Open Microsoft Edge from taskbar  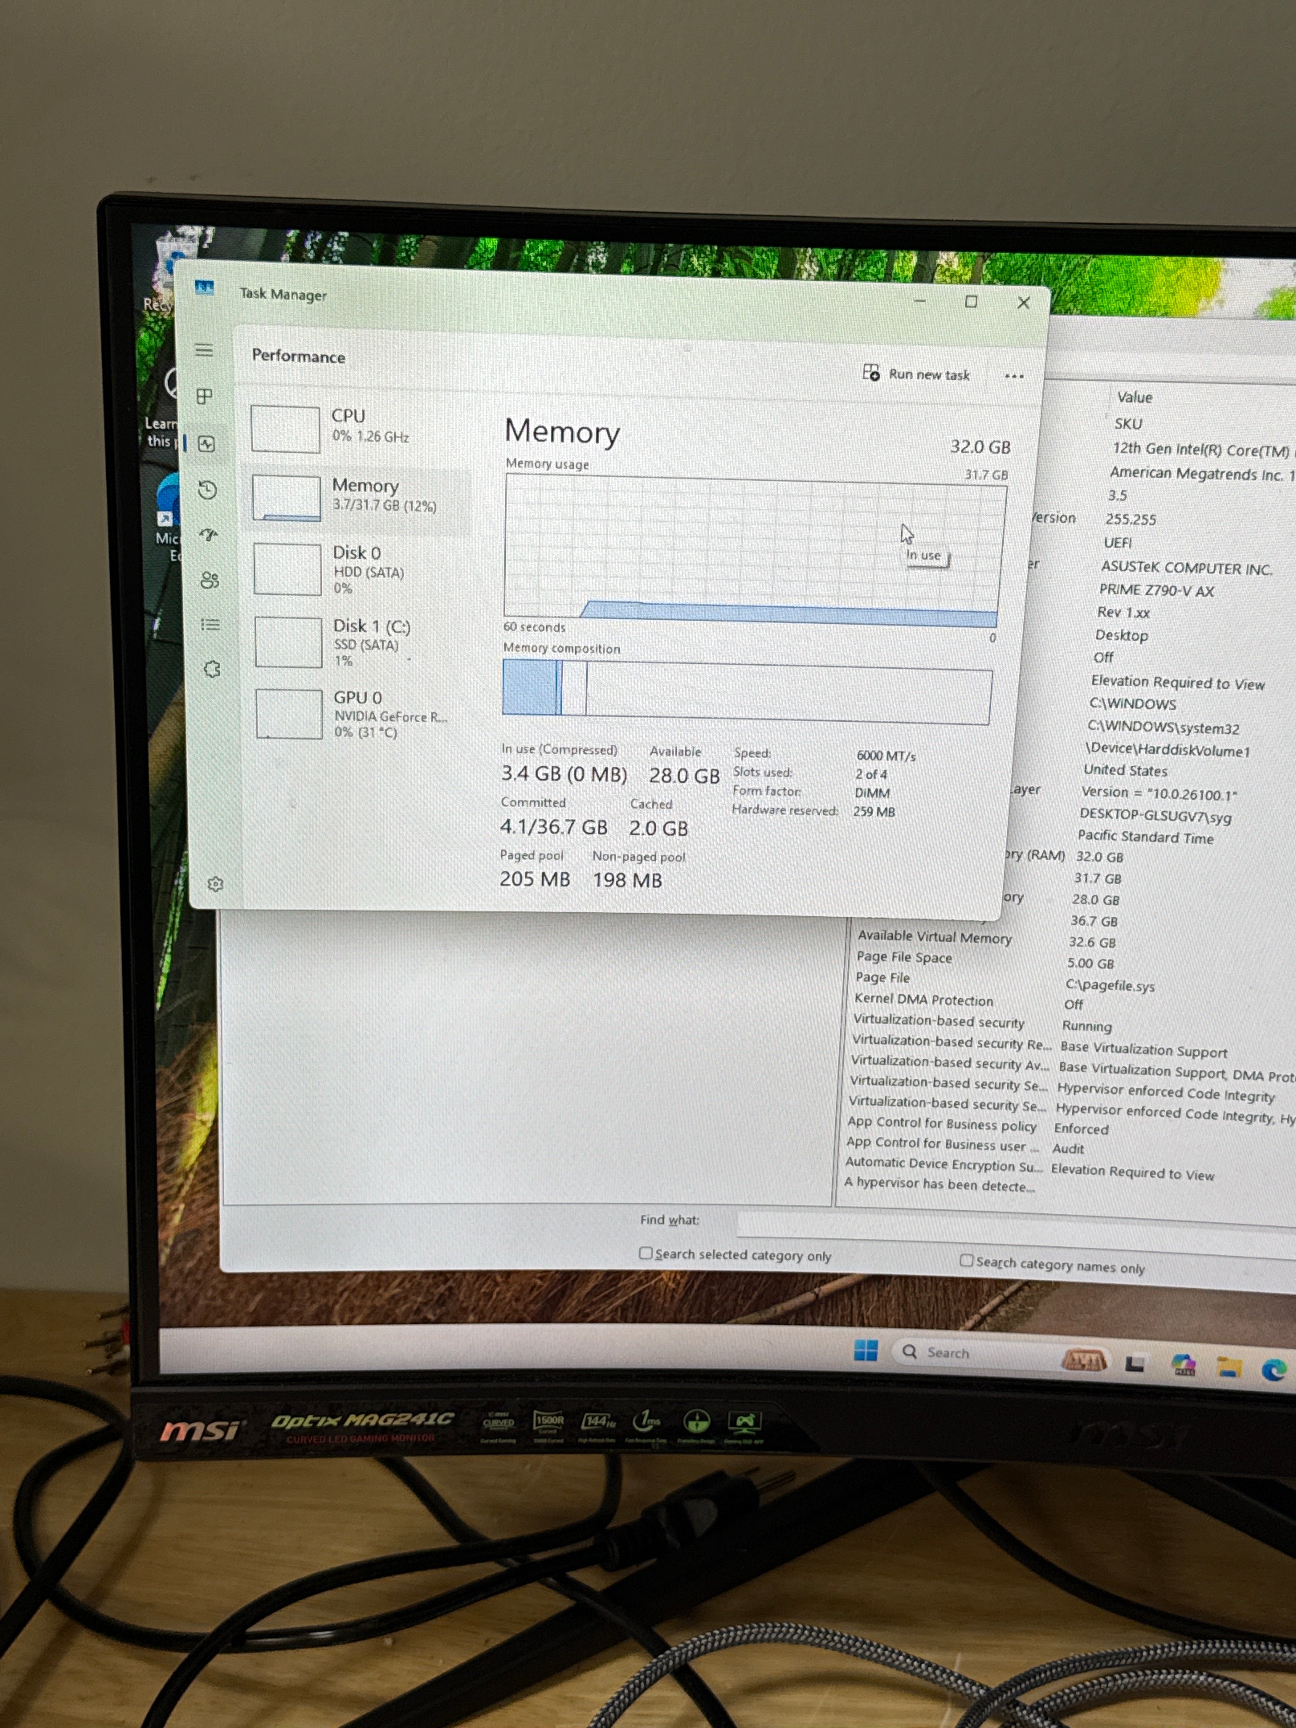click(1274, 1369)
